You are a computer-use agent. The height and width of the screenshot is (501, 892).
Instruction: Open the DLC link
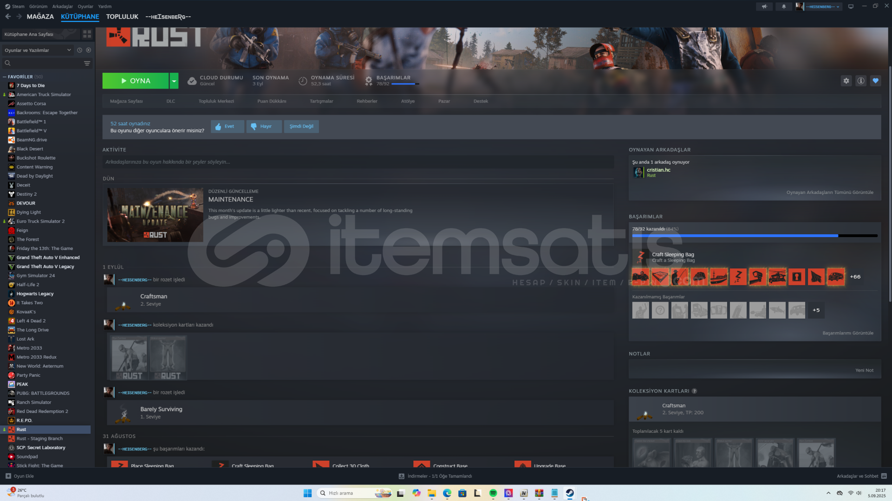(x=171, y=101)
